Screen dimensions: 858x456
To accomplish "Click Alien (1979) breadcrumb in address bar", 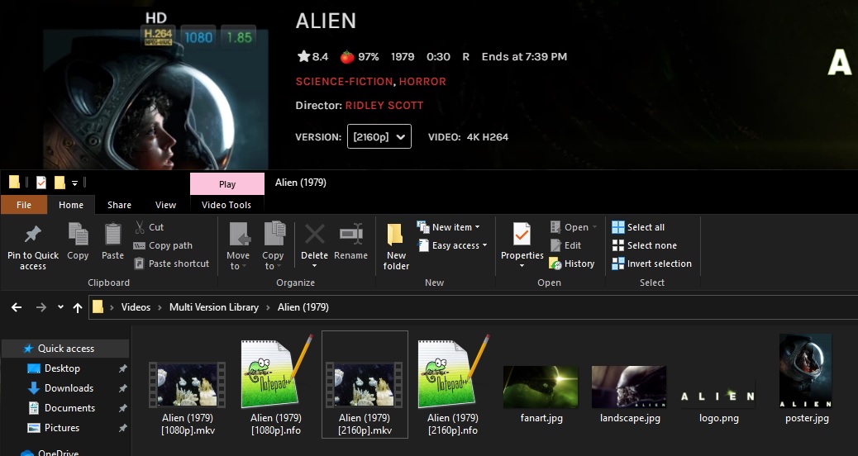I will coord(303,307).
